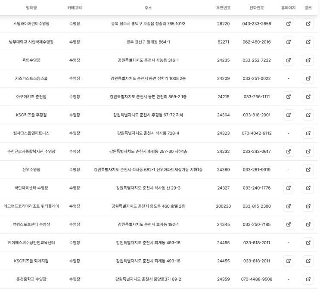Open link icon for 백령스포츠센터 수영장
Screen dimensions: 320x289
point(308,224)
